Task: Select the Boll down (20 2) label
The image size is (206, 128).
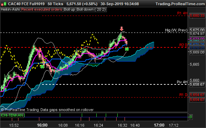Action: (x=91, y=10)
